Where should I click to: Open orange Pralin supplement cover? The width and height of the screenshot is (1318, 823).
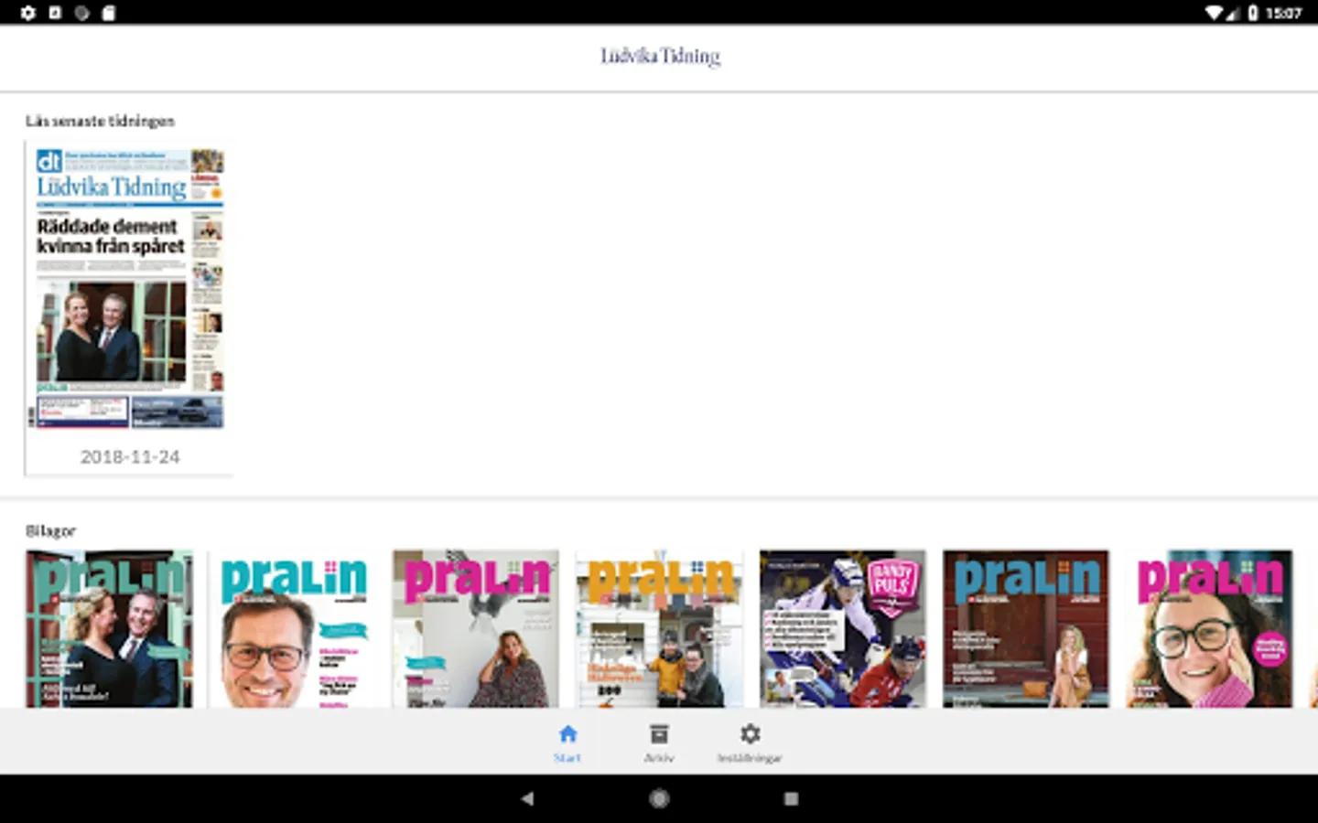pyautogui.click(x=659, y=628)
